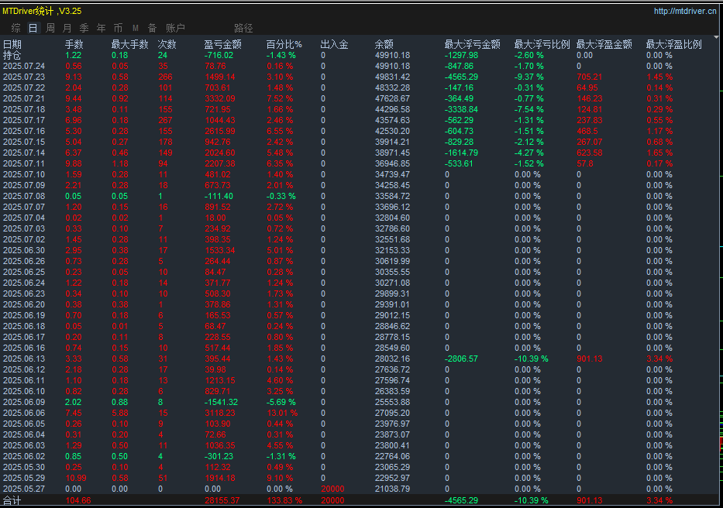
Task: Click the trade count 267
Action: tap(165, 120)
